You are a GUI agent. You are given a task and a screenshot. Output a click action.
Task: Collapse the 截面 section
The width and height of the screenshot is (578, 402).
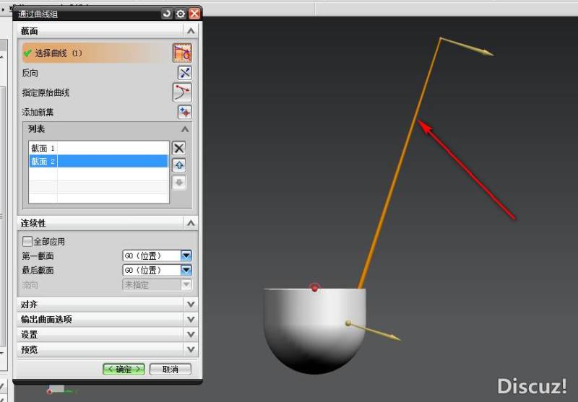(x=191, y=31)
